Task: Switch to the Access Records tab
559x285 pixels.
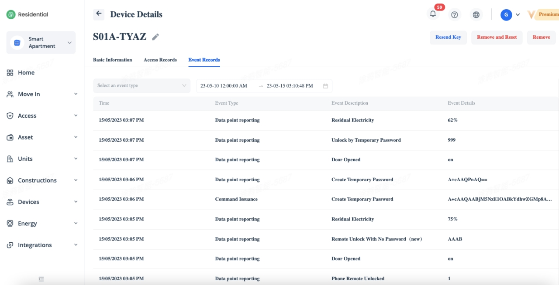Action: 160,60
